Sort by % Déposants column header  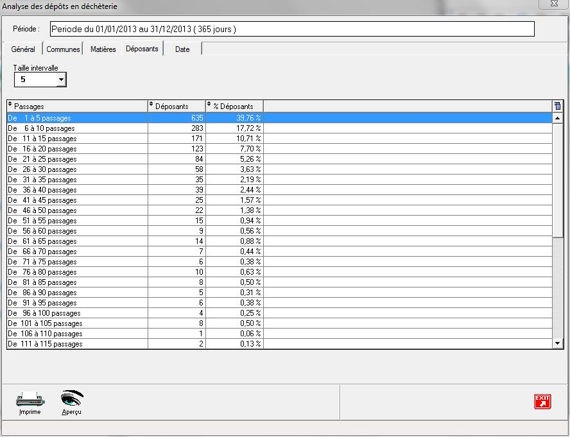pos(234,106)
